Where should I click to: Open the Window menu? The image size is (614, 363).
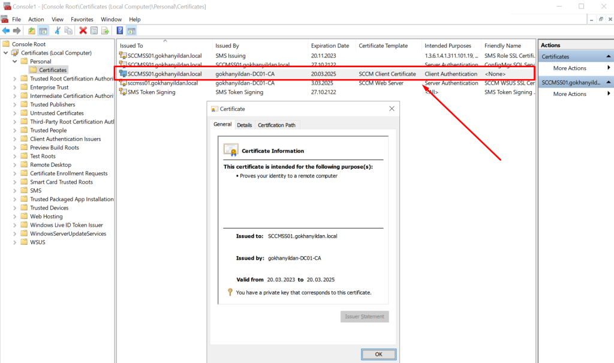pyautogui.click(x=111, y=19)
